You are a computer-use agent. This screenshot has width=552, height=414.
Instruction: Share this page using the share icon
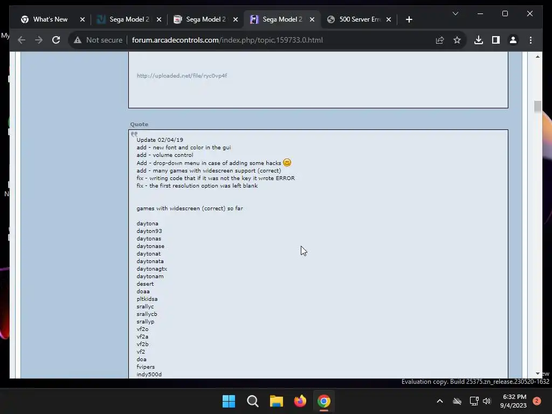point(440,40)
